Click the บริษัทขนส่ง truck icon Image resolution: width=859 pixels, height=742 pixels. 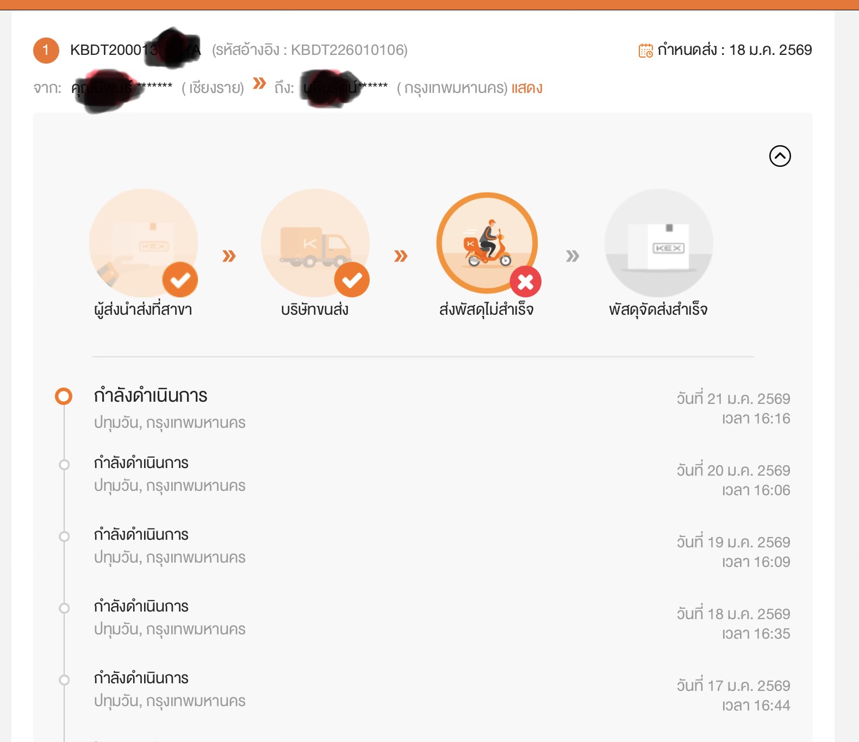[x=315, y=243]
